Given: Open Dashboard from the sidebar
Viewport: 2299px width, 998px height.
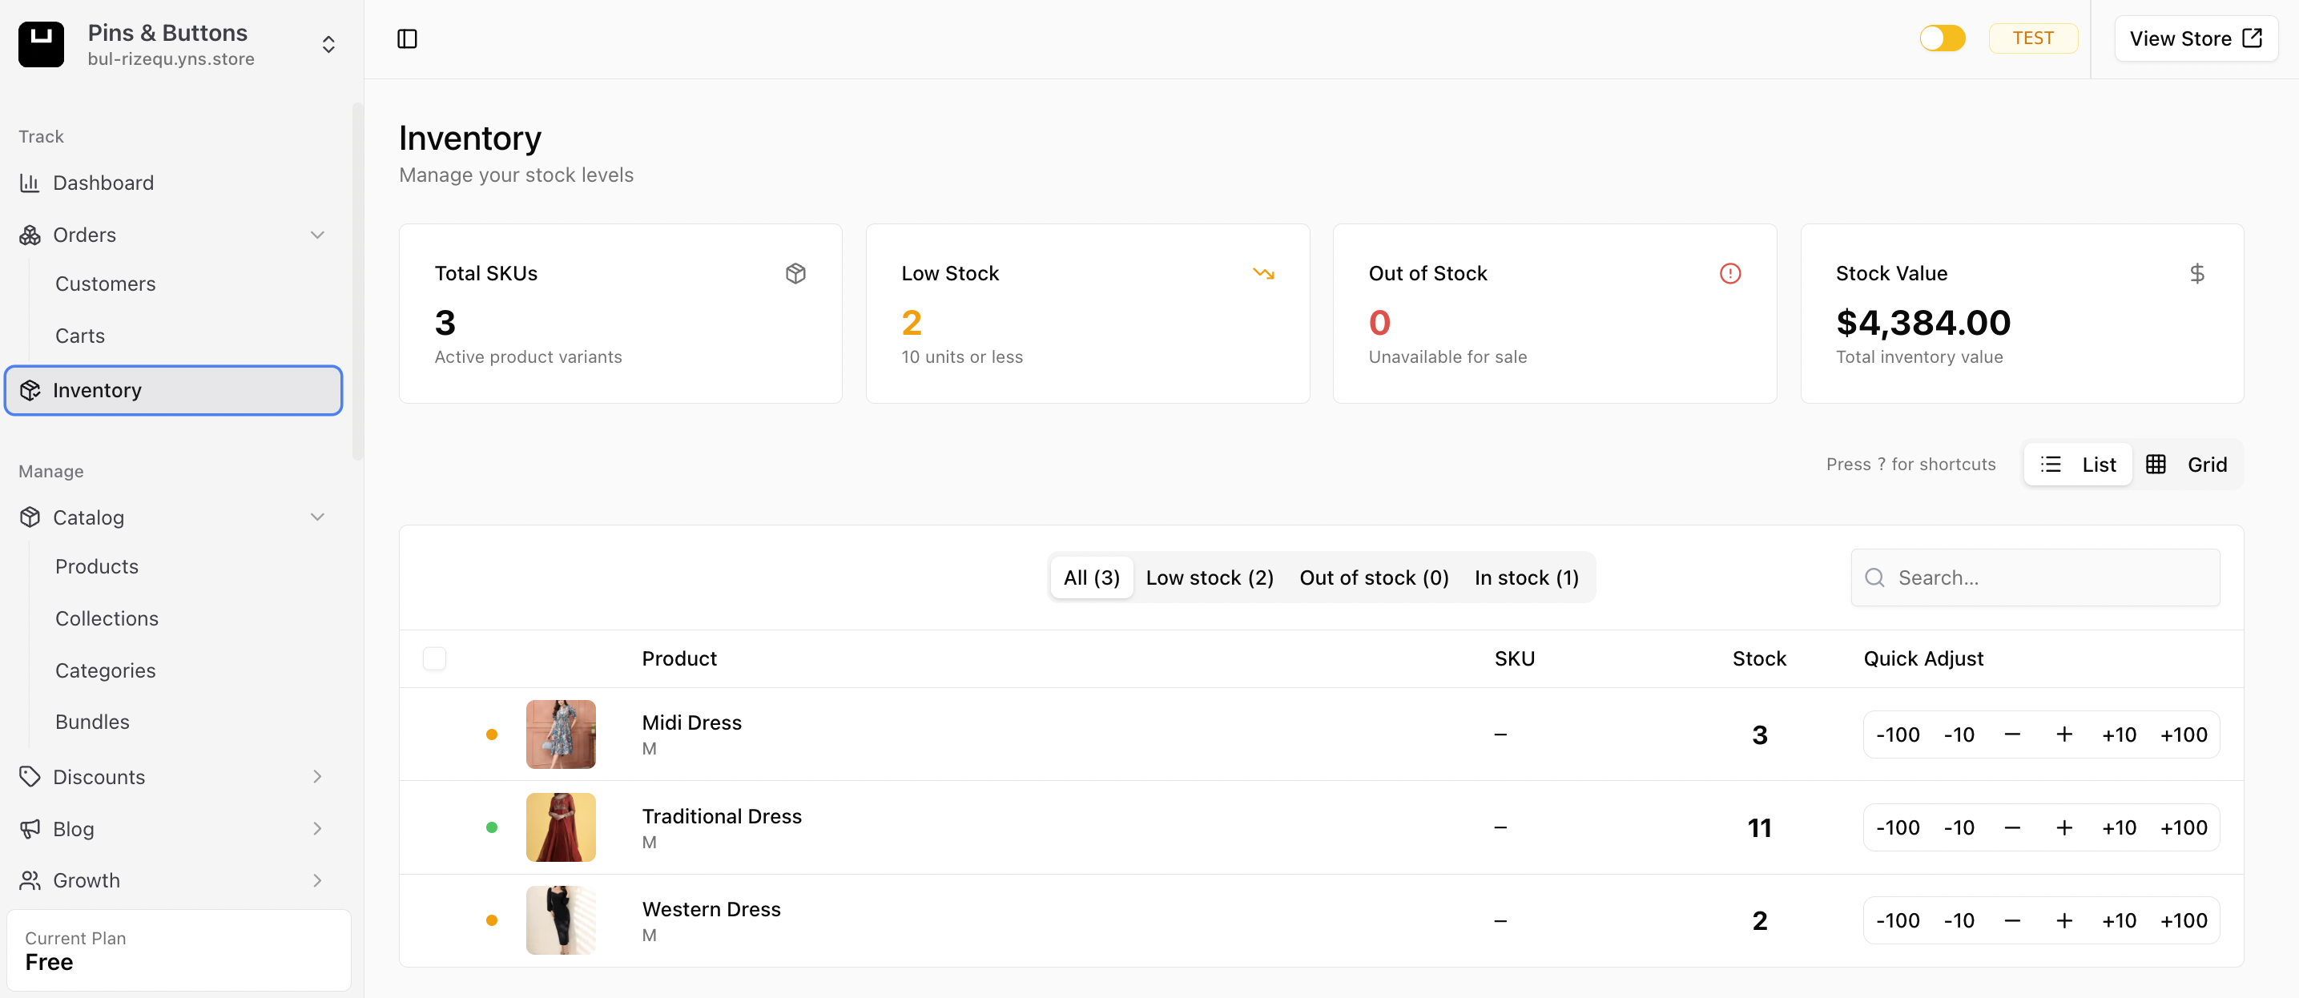Looking at the screenshot, I should 103,183.
